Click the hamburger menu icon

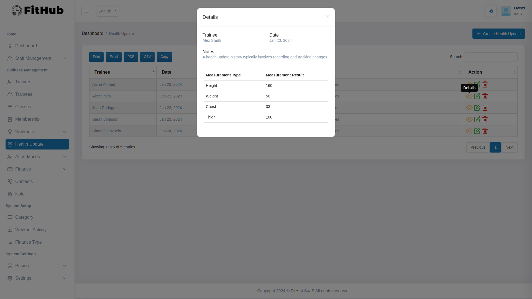(86, 11)
